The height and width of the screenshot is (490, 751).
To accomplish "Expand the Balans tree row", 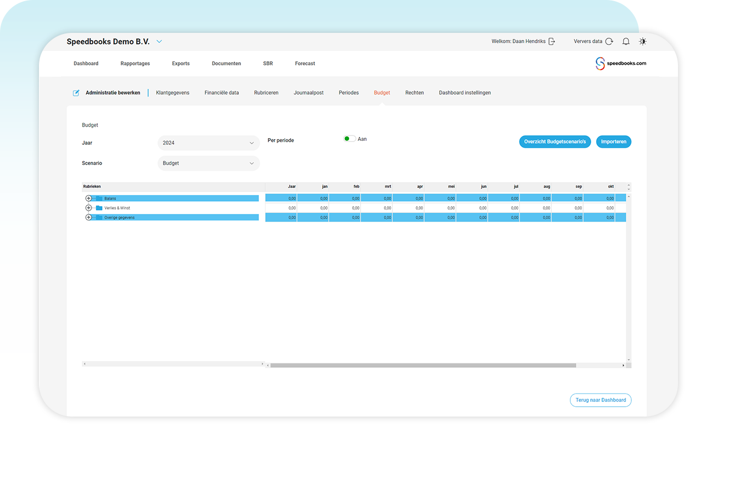I will tap(89, 198).
